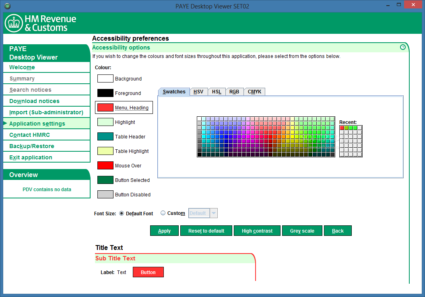Select the Mouse Over colour swatch
Image resolution: width=425 pixels, height=297 pixels.
(x=105, y=165)
